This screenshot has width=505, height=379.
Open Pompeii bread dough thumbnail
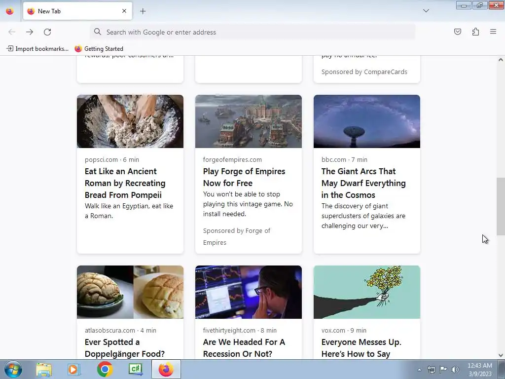click(x=130, y=121)
